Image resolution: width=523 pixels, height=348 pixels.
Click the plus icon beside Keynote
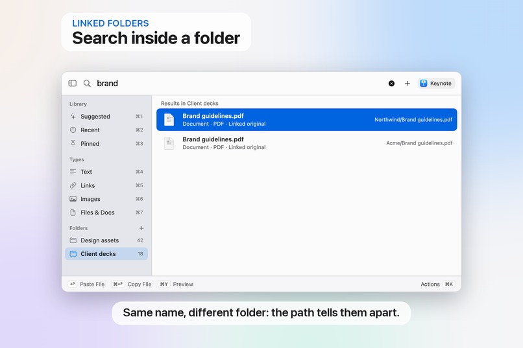[x=407, y=83]
